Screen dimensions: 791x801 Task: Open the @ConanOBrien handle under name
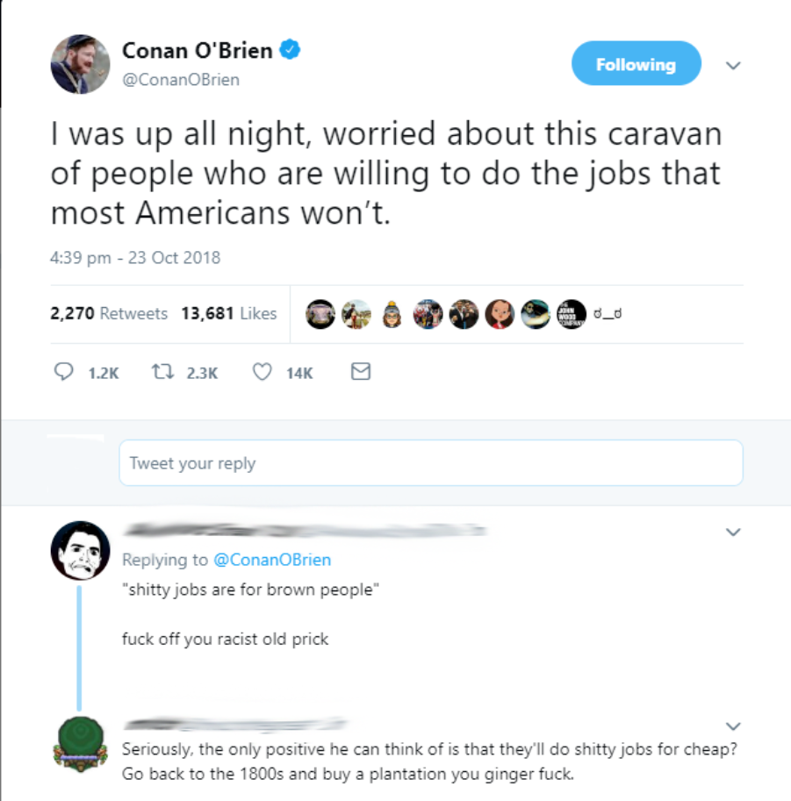click(181, 80)
